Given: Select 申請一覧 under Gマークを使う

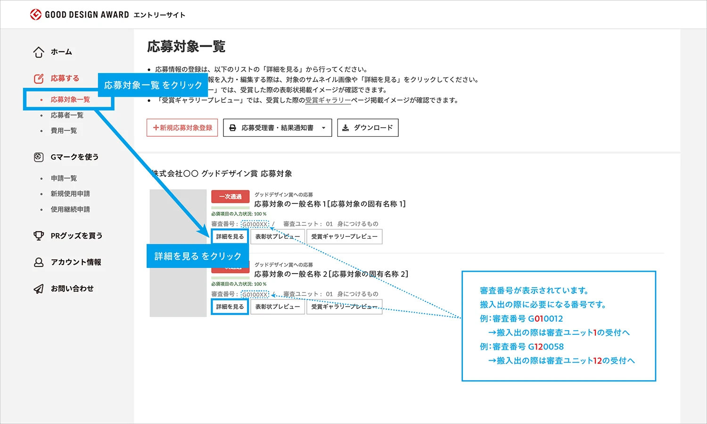Looking at the screenshot, I should tap(63, 178).
